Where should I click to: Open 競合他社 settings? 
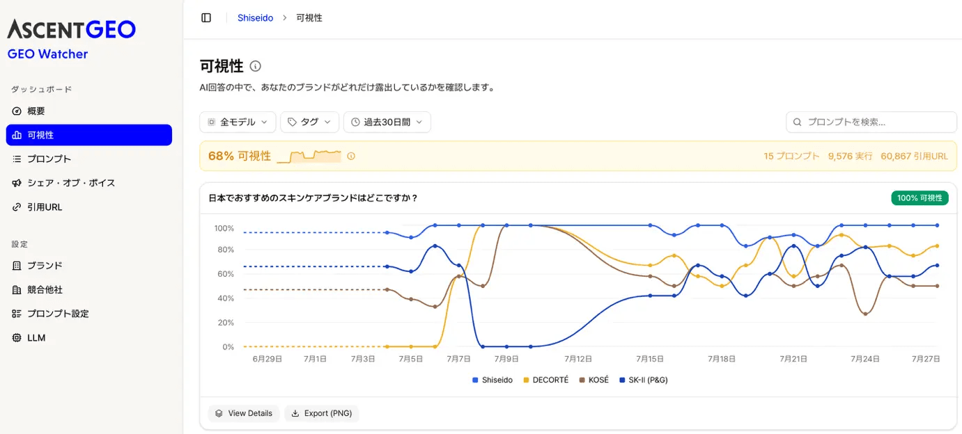89,289
